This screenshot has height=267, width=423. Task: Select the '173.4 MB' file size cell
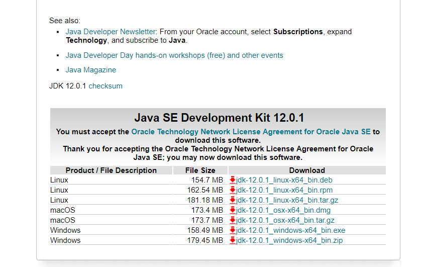(207, 210)
